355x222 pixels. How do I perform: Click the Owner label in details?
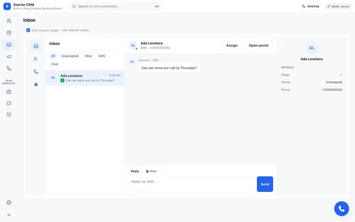pos(285,82)
